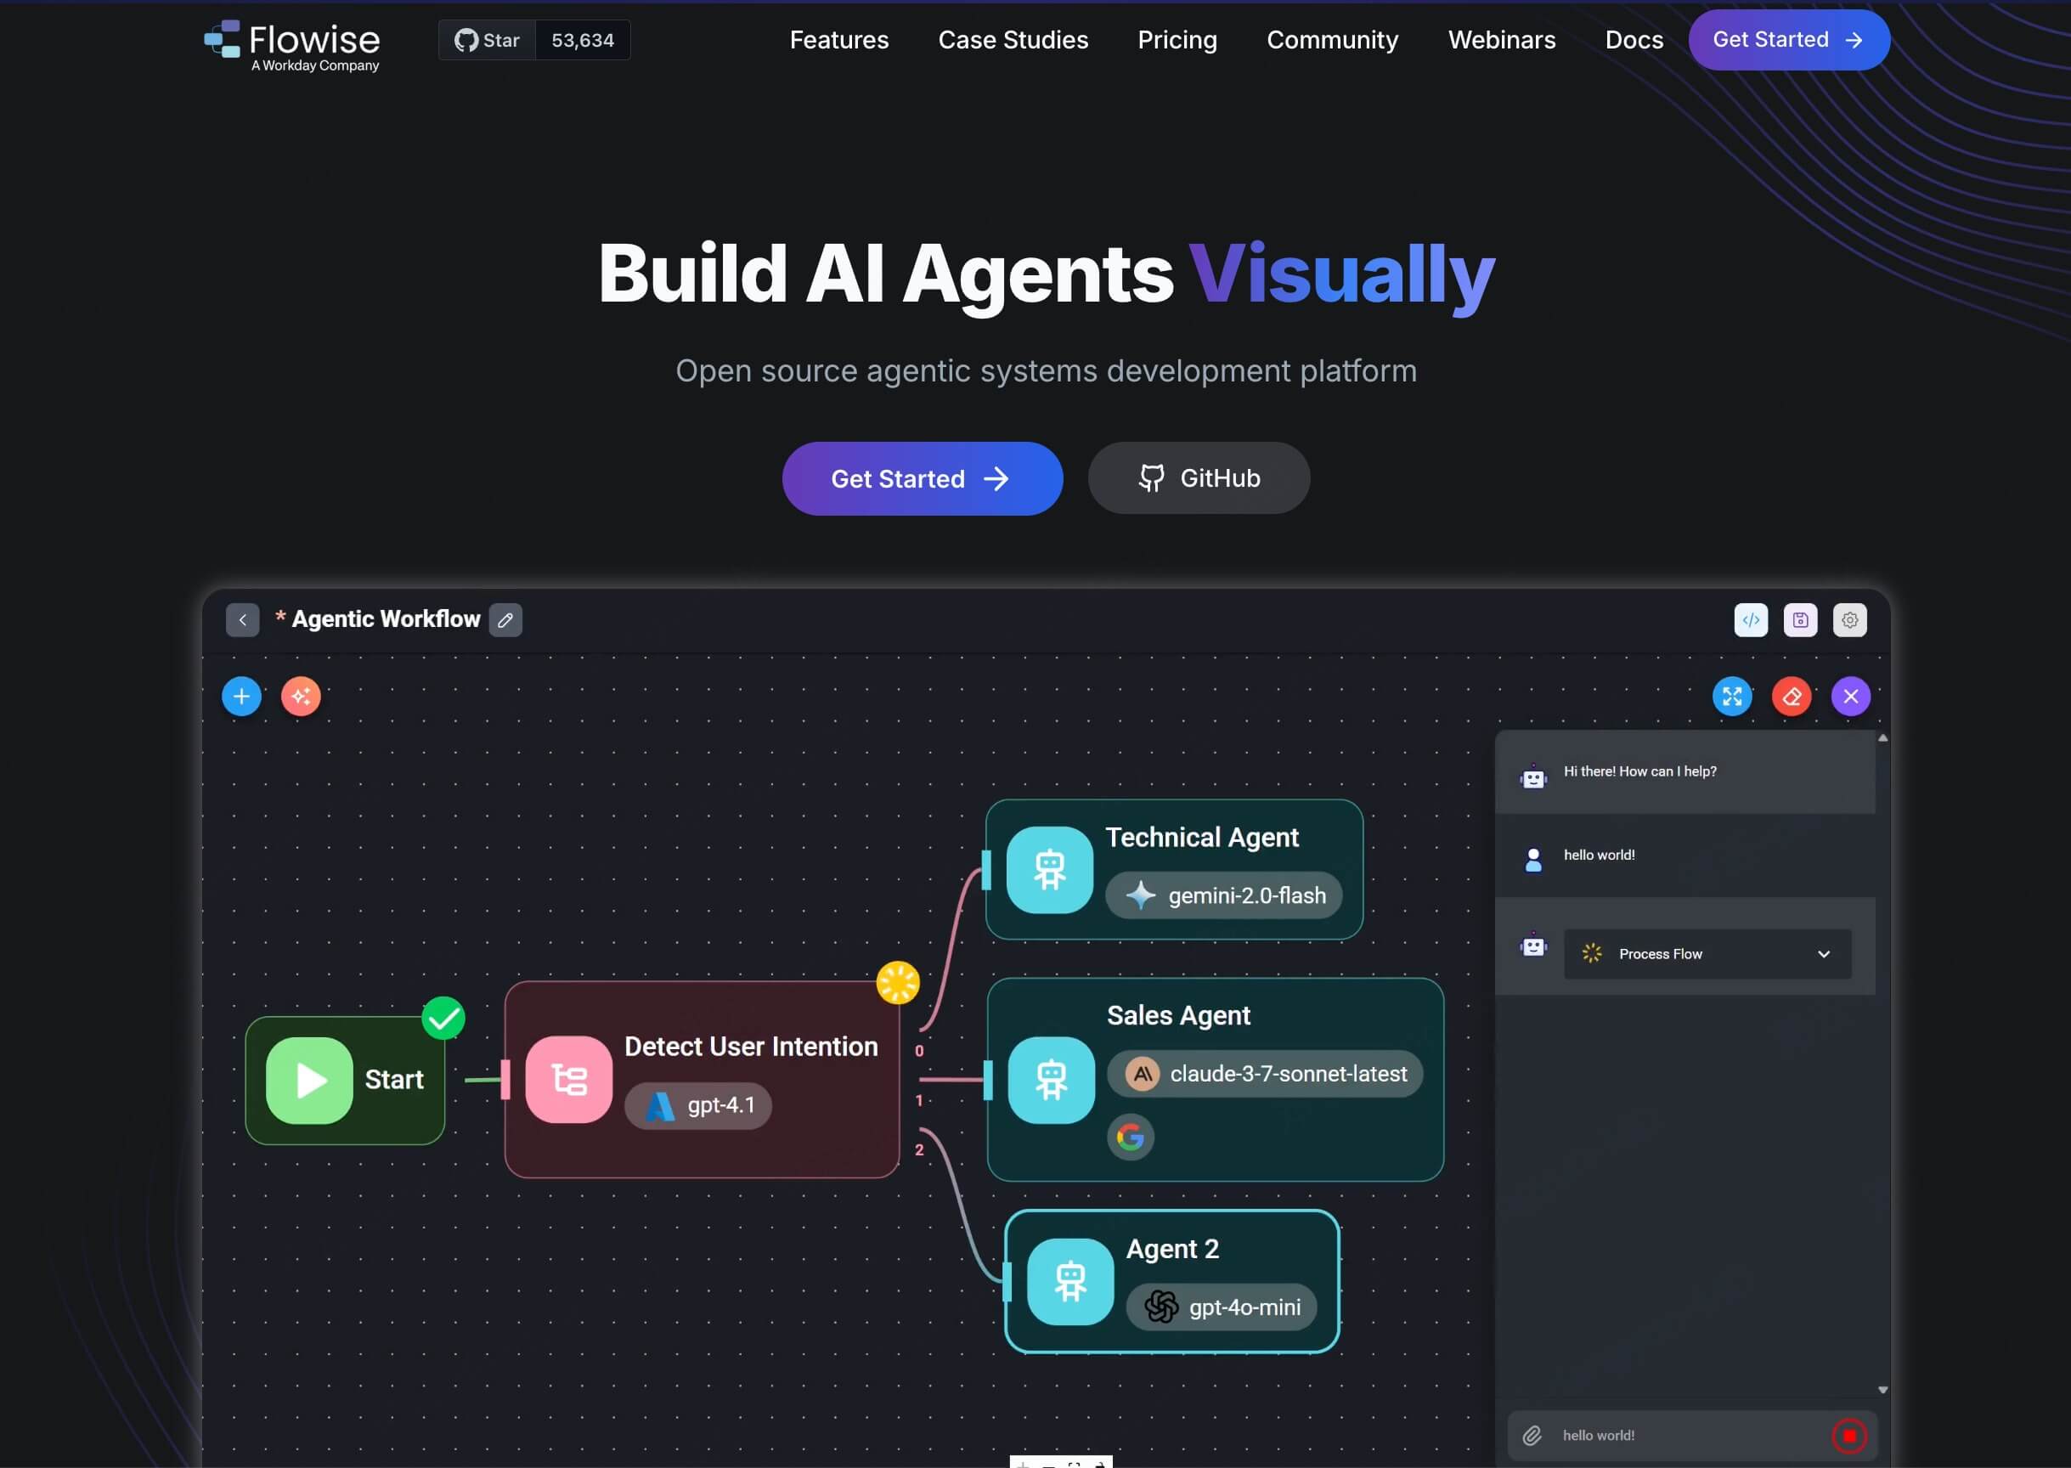
Task: Click the pencil edit-name icon
Action: point(505,620)
